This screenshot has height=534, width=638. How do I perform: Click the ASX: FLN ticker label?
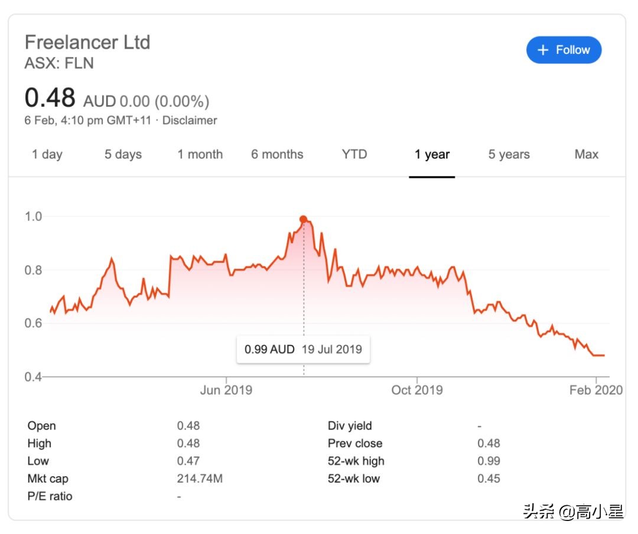[59, 63]
